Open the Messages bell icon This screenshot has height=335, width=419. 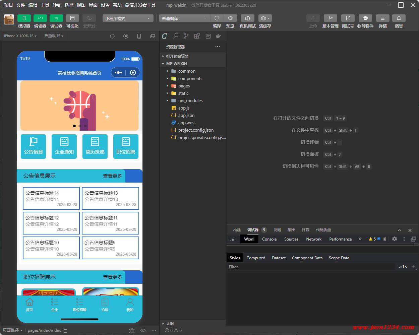pos(399,18)
